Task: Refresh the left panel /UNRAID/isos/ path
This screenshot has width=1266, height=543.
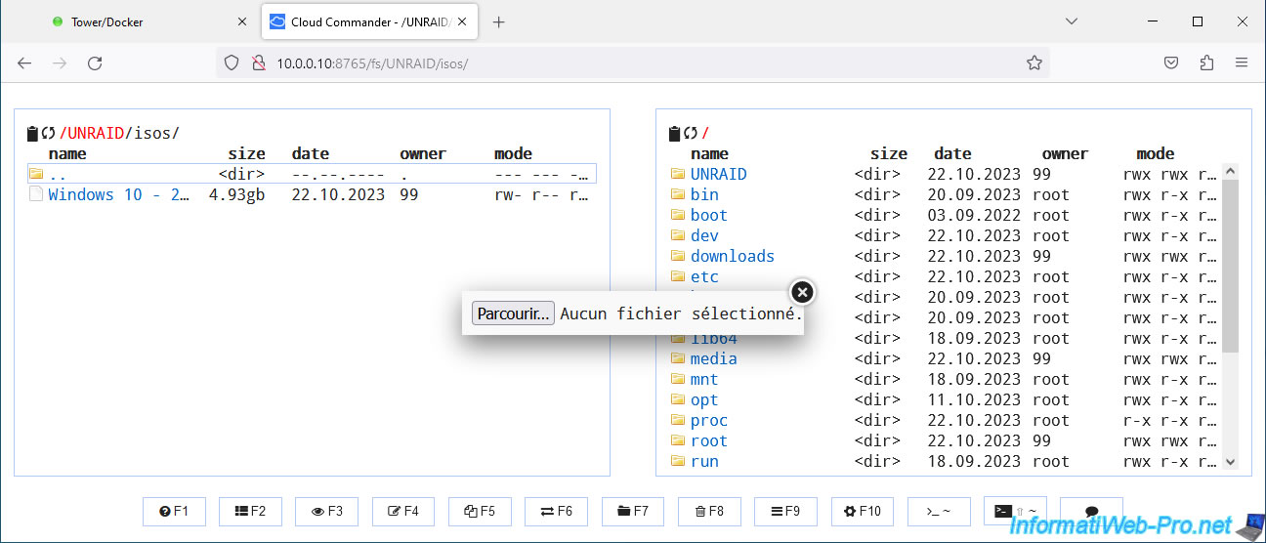Action: click(x=48, y=134)
